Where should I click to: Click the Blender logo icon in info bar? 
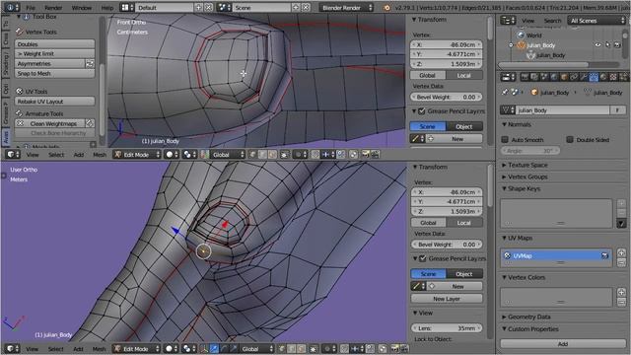(387, 7)
